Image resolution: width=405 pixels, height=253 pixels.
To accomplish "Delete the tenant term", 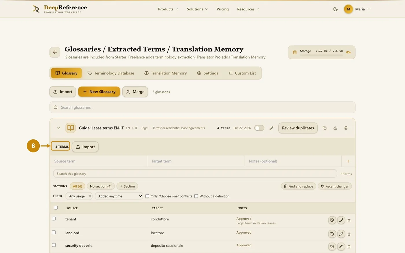I will pyautogui.click(x=349, y=220).
